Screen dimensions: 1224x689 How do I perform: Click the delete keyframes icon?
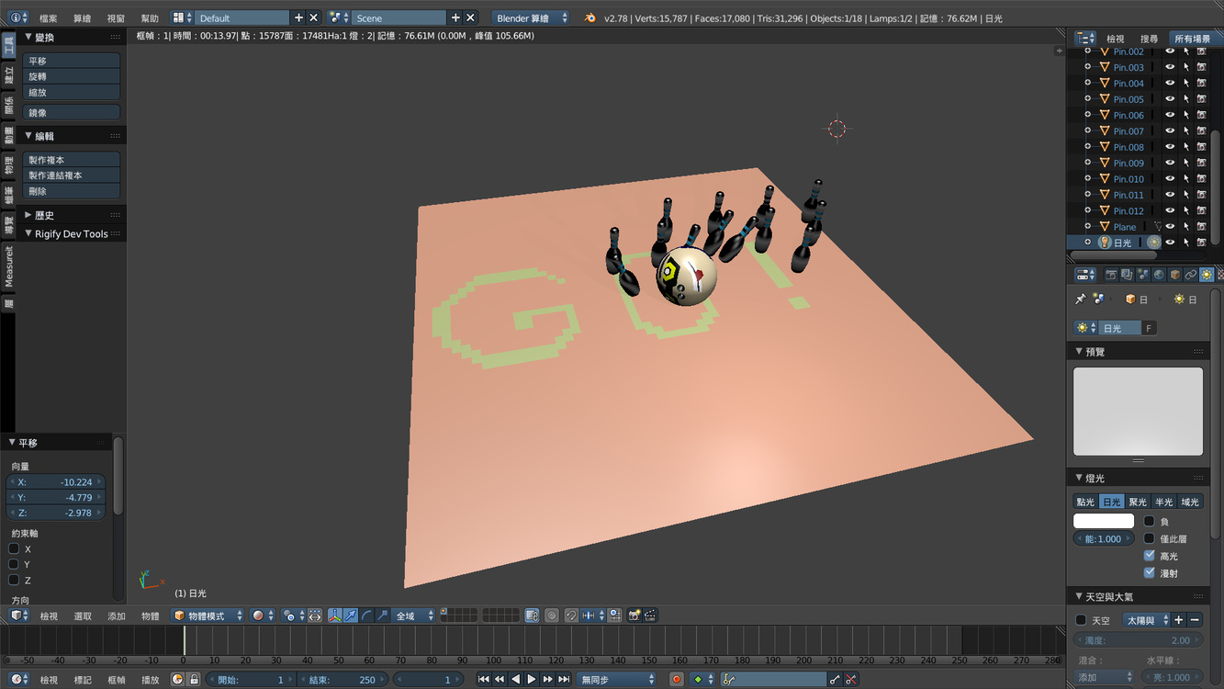tap(851, 680)
